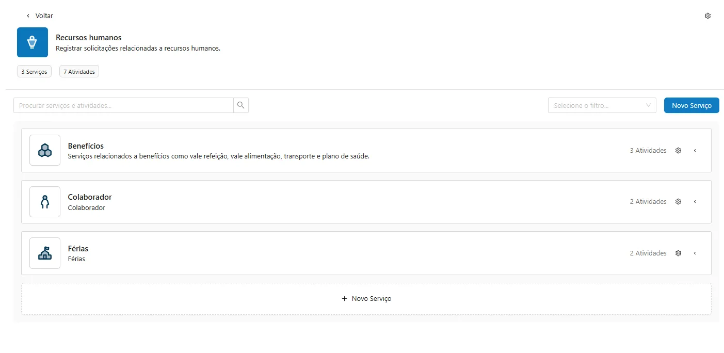The height and width of the screenshot is (353, 724).
Task: Go back with the Voltar link
Action: pyautogui.click(x=40, y=16)
